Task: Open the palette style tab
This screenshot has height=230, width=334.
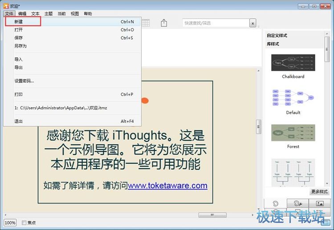Action: pyautogui.click(x=275, y=203)
